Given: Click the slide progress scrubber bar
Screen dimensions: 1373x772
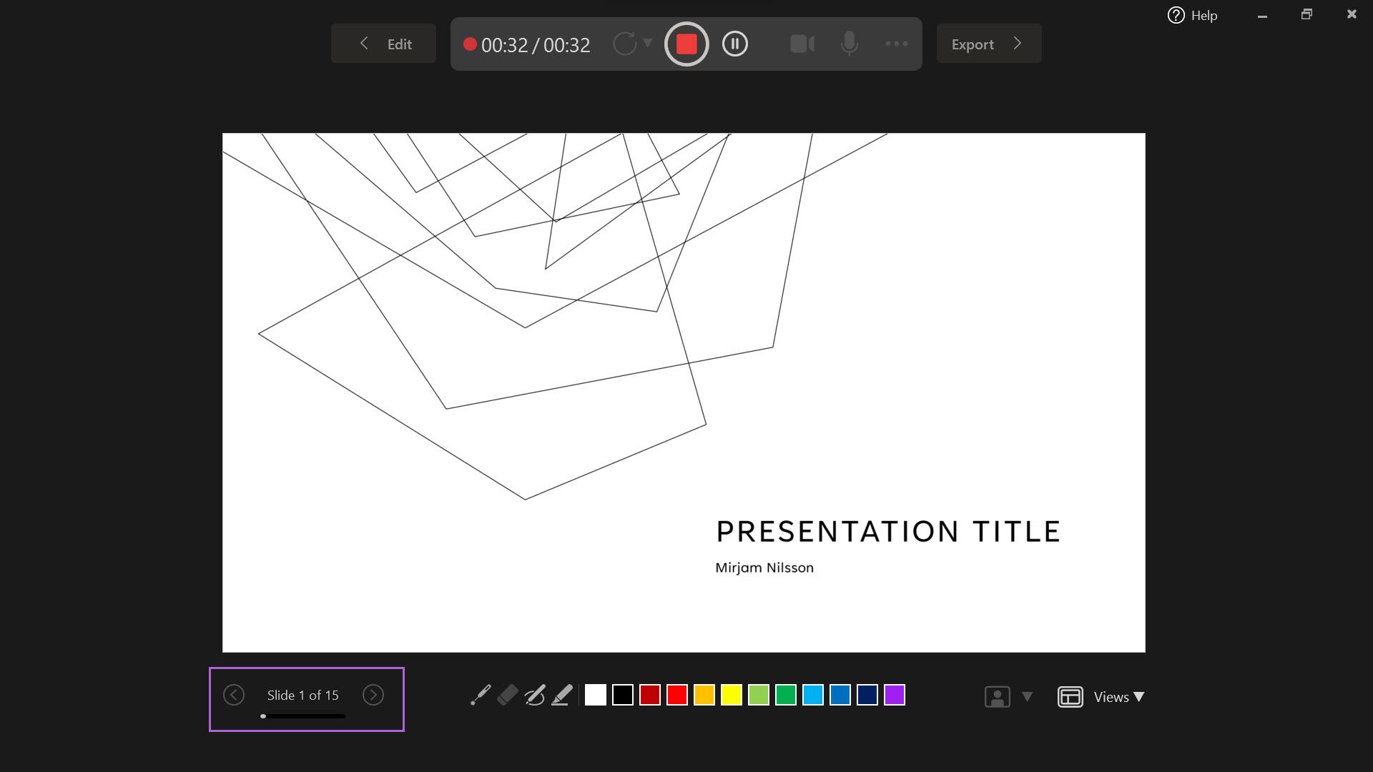Looking at the screenshot, I should 302,716.
